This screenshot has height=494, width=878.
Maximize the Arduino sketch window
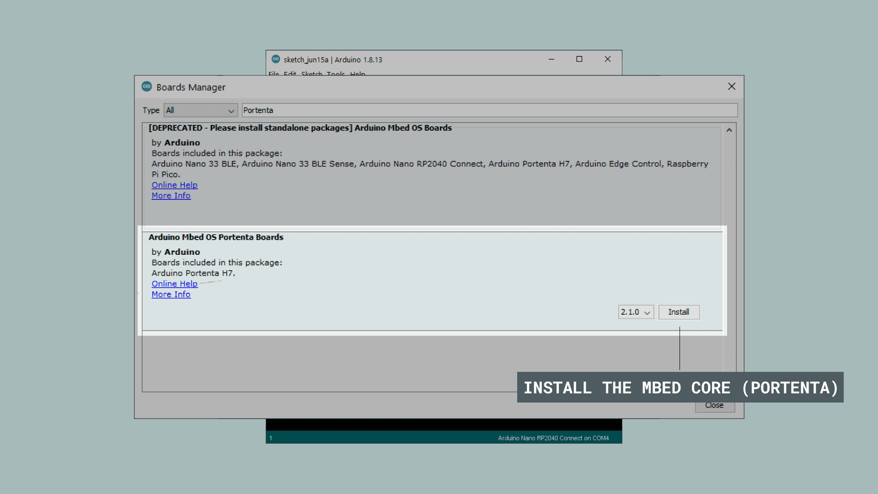coord(579,59)
